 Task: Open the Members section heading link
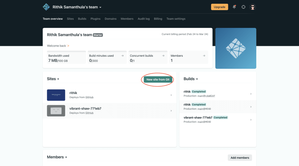(57, 157)
